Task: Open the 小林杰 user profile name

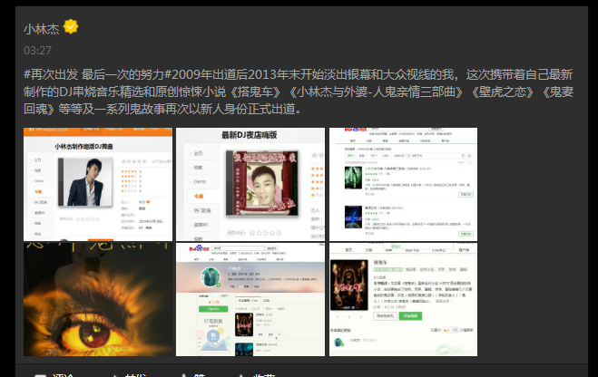Action: coord(42,28)
